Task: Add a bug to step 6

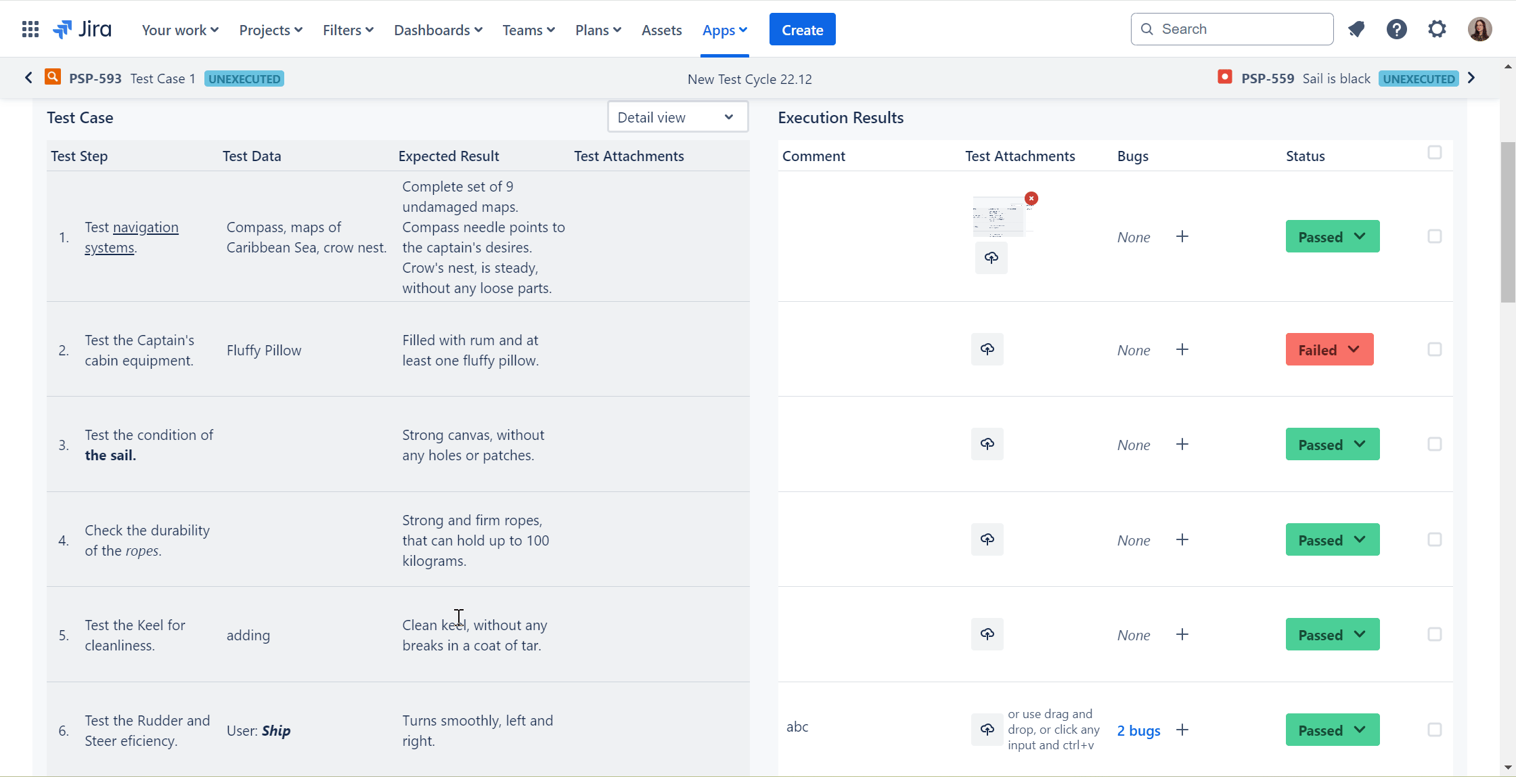Action: tap(1182, 730)
